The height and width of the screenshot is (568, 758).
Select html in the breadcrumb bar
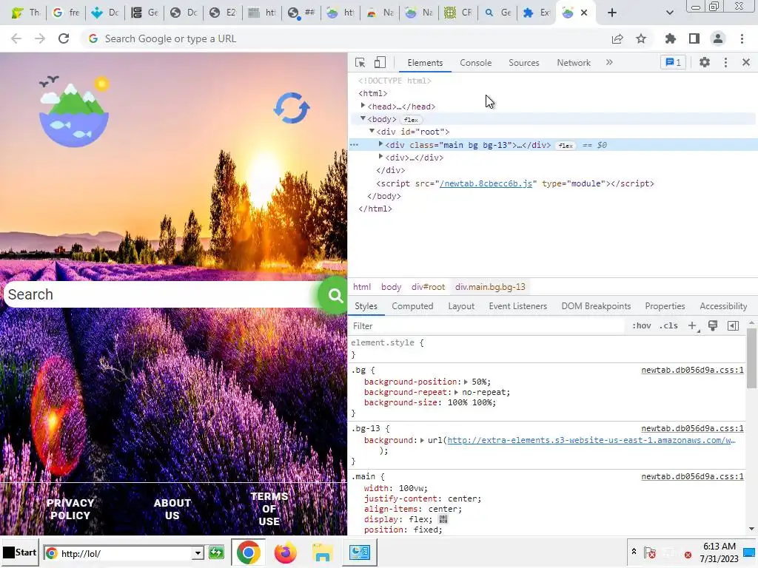click(361, 287)
